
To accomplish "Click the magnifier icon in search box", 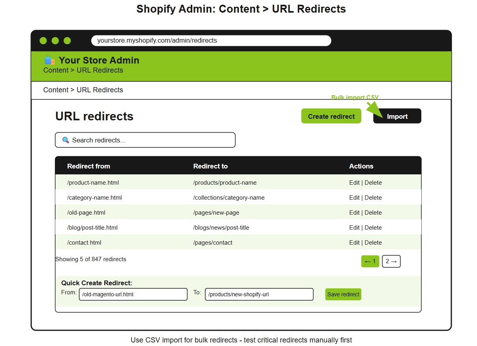I will pyautogui.click(x=66, y=140).
